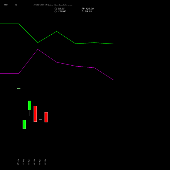The width and height of the screenshot is (170, 170).
Task: Click the peak of the purple indicator line
Action: click(38, 49)
